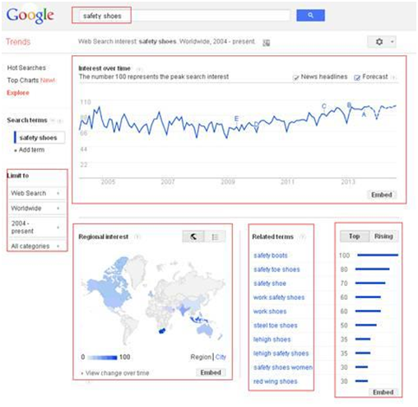Expand the All categories dropdown

click(x=35, y=246)
